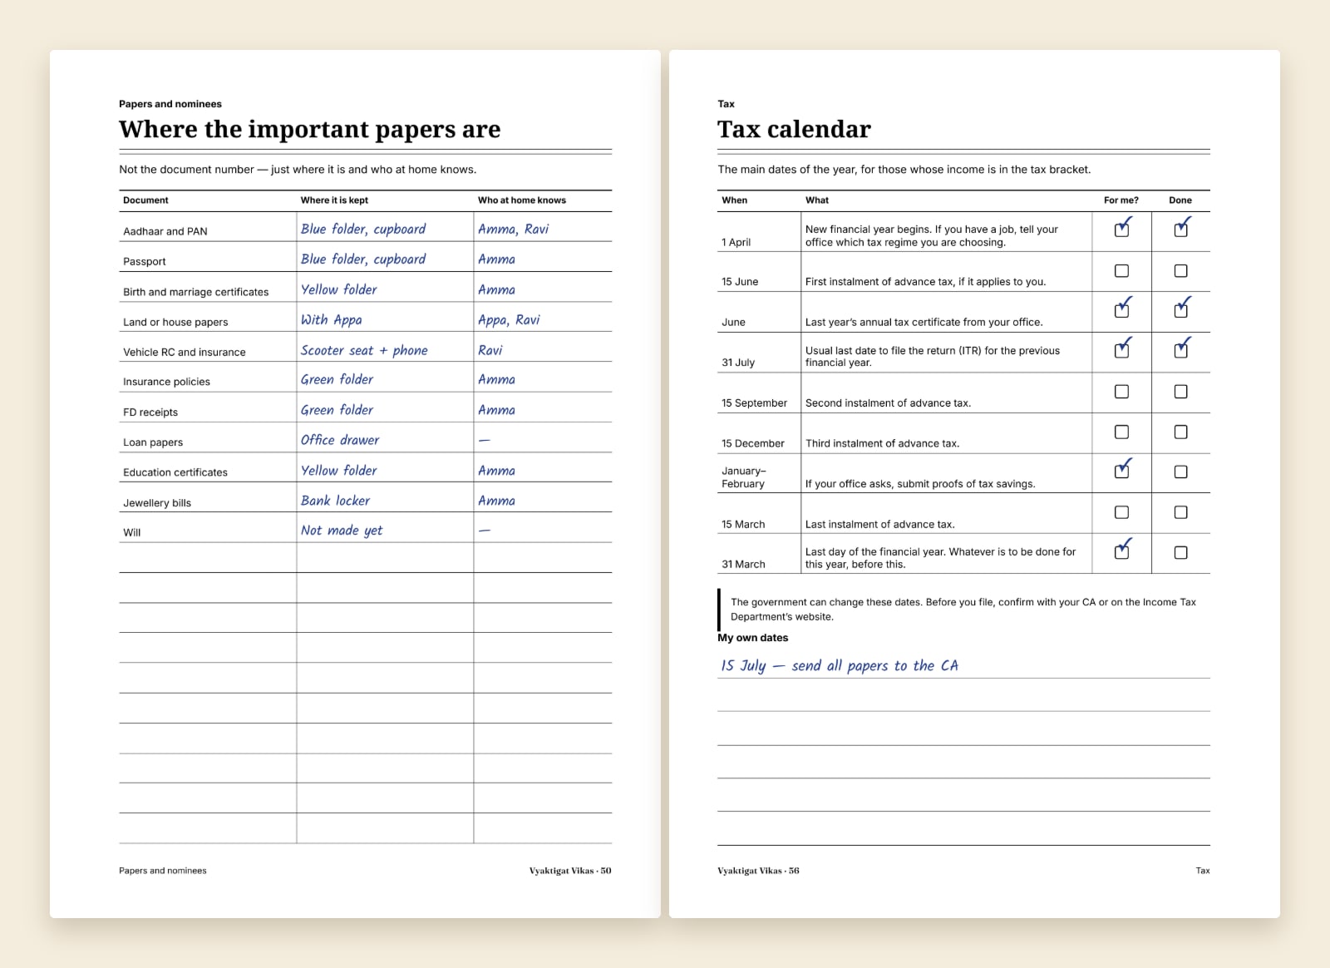Click 'Amma, Ravi' in Who at home knows
This screenshot has width=1330, height=968.
click(513, 230)
